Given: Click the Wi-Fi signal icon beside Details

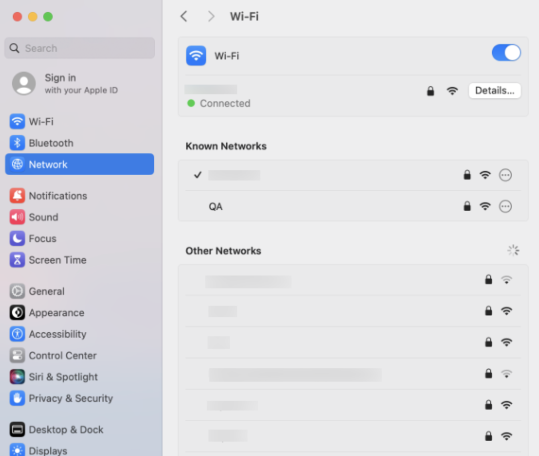Looking at the screenshot, I should [x=452, y=91].
